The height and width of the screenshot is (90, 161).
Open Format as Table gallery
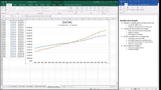tap(77, 9)
